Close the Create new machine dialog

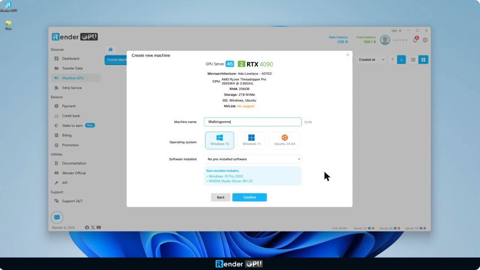[x=347, y=55]
